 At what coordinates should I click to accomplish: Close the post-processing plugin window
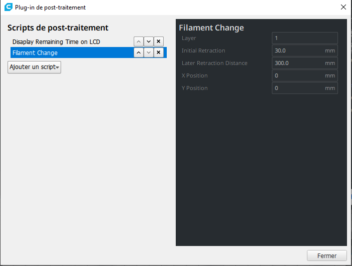coord(343,7)
